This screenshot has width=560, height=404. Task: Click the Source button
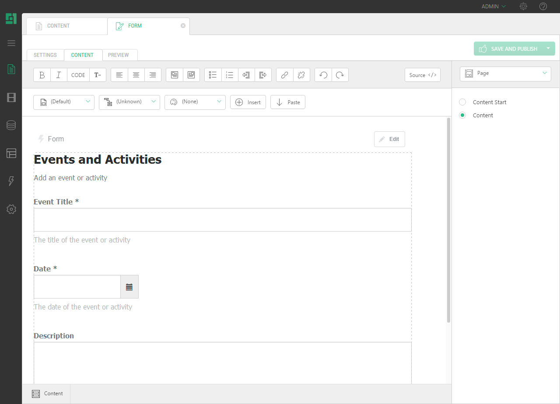(x=423, y=75)
